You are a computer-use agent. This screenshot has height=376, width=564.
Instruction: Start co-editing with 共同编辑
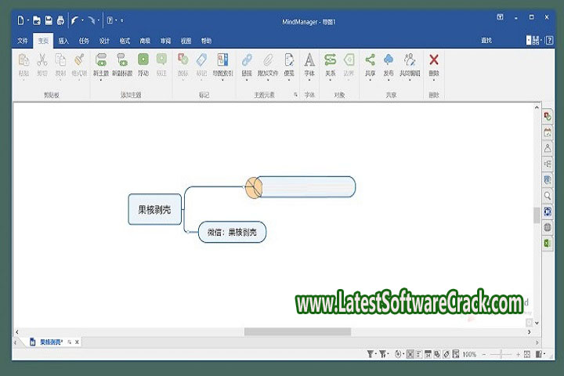[410, 65]
